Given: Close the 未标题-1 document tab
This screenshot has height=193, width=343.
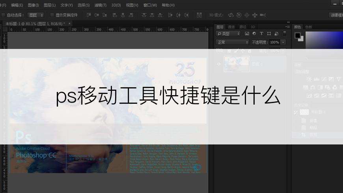Looking at the screenshot, I should pyautogui.click(x=70, y=24).
